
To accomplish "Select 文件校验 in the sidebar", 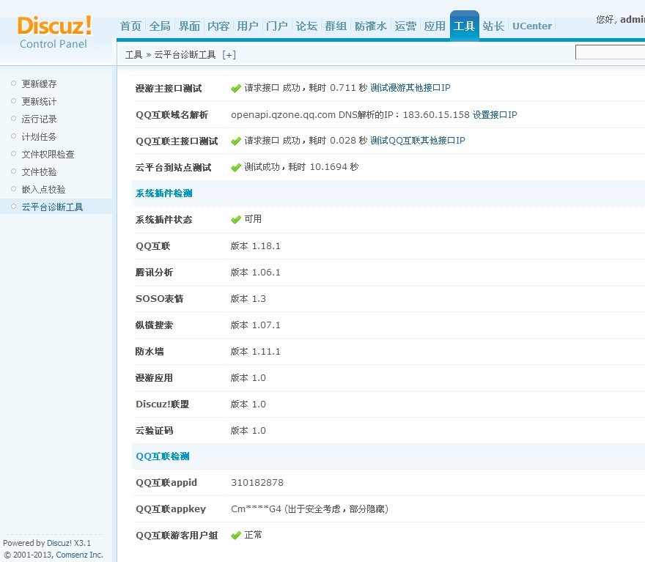I will (39, 172).
